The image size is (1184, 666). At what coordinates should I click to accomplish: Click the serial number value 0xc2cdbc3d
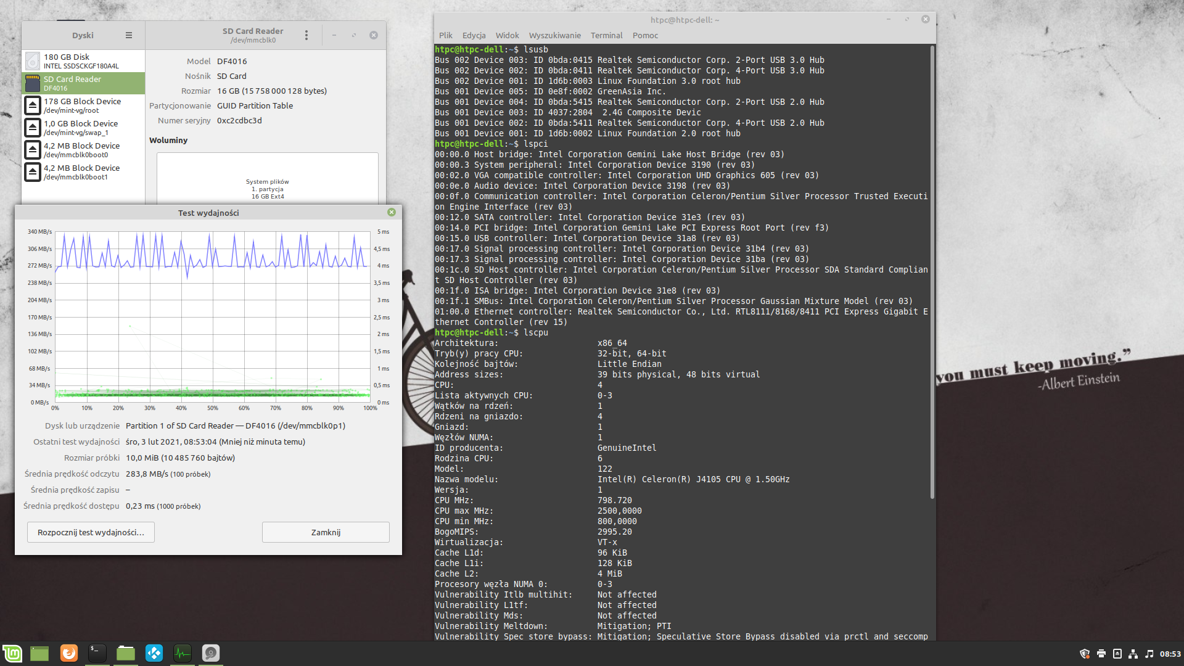pyautogui.click(x=239, y=120)
